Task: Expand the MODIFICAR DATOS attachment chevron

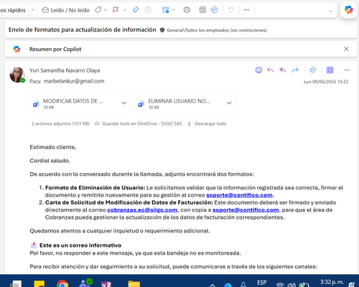Action: pos(124,103)
